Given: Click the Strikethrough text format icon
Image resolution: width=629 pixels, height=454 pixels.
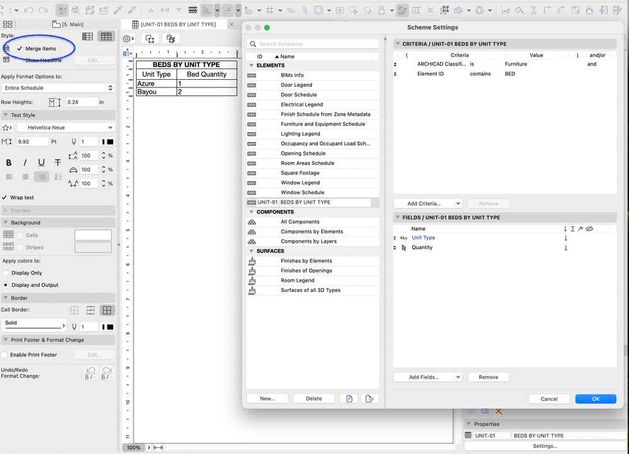Looking at the screenshot, I should [58, 163].
